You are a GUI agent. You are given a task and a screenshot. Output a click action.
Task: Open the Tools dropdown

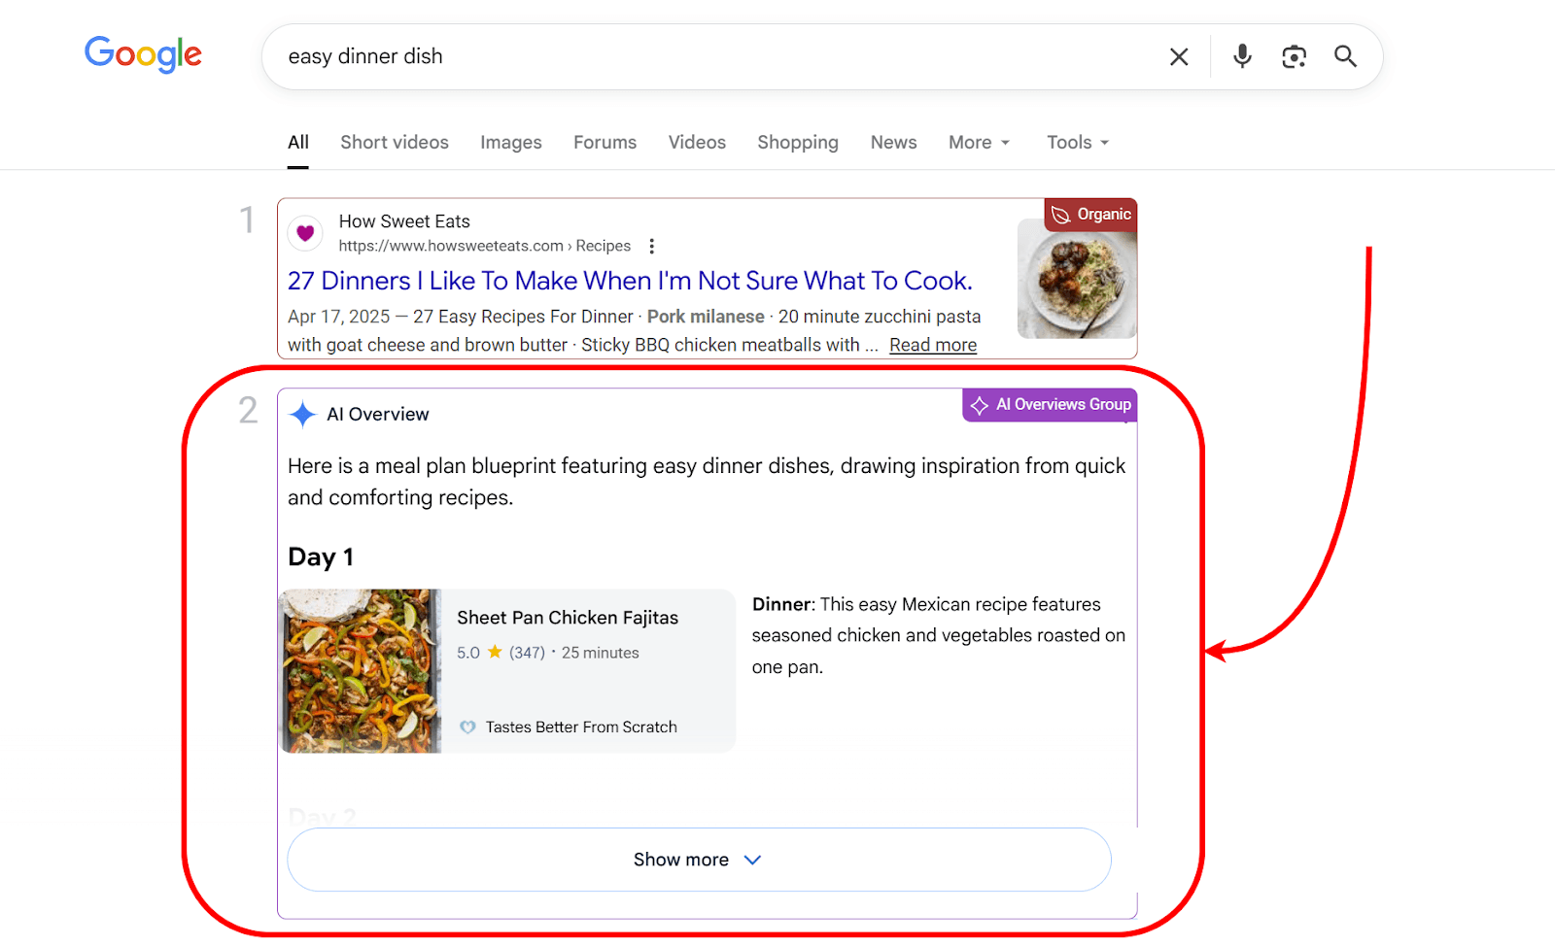1077,142
